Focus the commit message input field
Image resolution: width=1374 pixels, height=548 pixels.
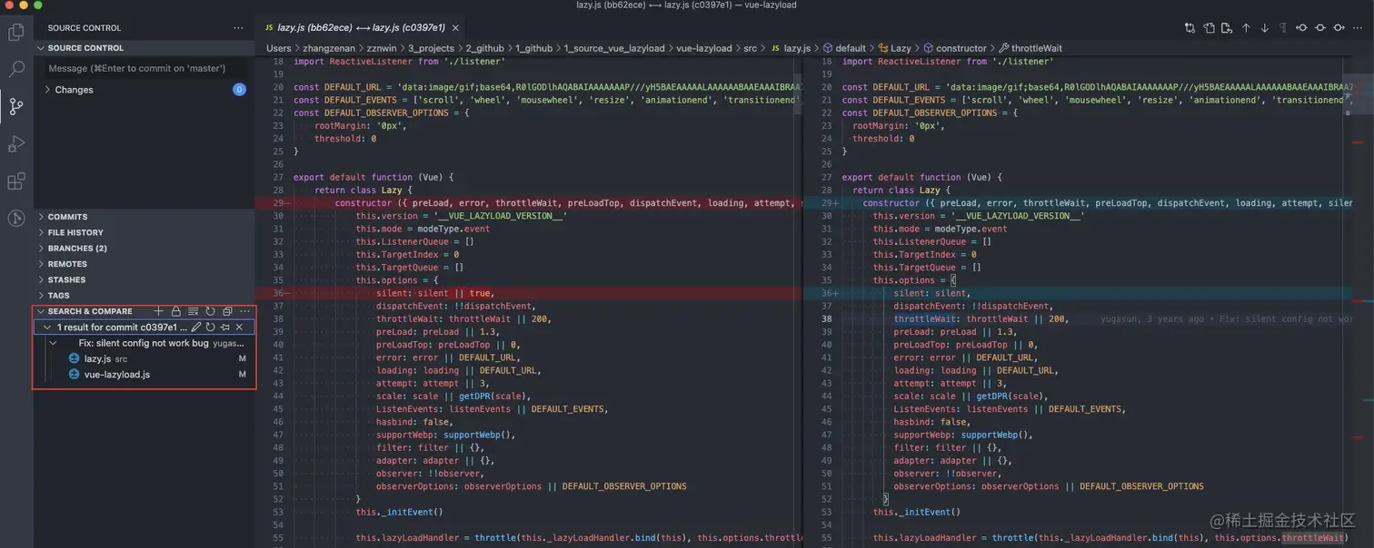point(146,68)
